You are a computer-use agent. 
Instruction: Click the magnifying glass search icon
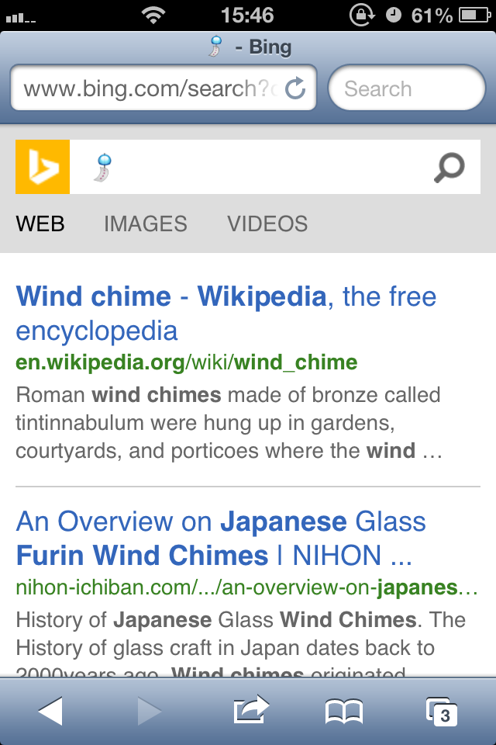pos(449,167)
